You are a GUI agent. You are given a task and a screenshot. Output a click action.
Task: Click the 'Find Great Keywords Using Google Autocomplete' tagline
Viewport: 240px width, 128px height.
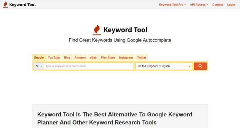pos(120,40)
